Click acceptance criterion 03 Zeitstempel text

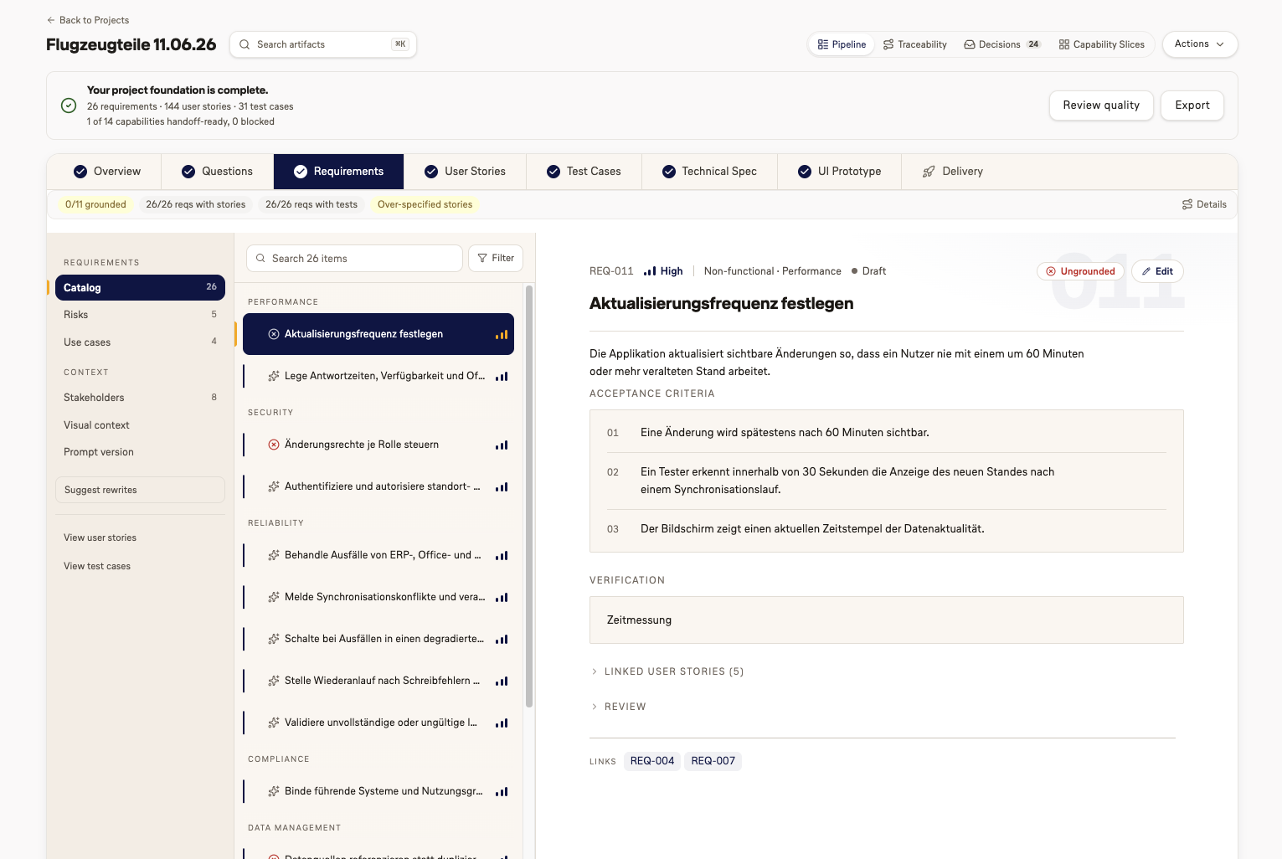[x=812, y=529]
